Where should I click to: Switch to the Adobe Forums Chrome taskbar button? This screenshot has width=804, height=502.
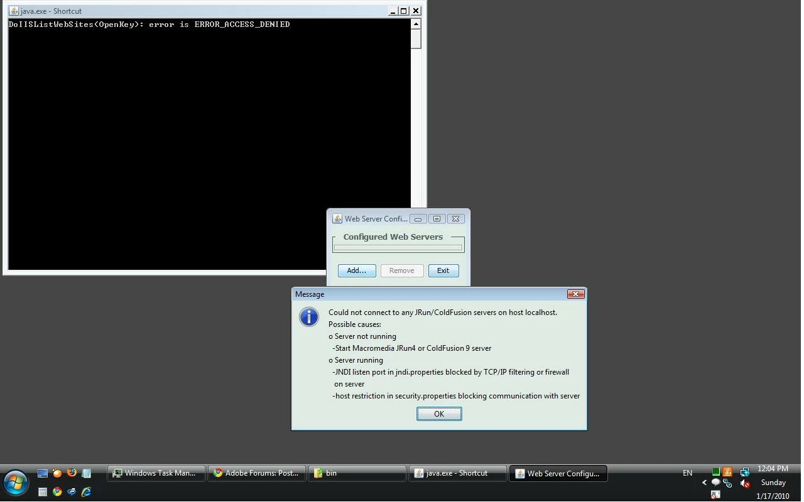[x=257, y=473]
